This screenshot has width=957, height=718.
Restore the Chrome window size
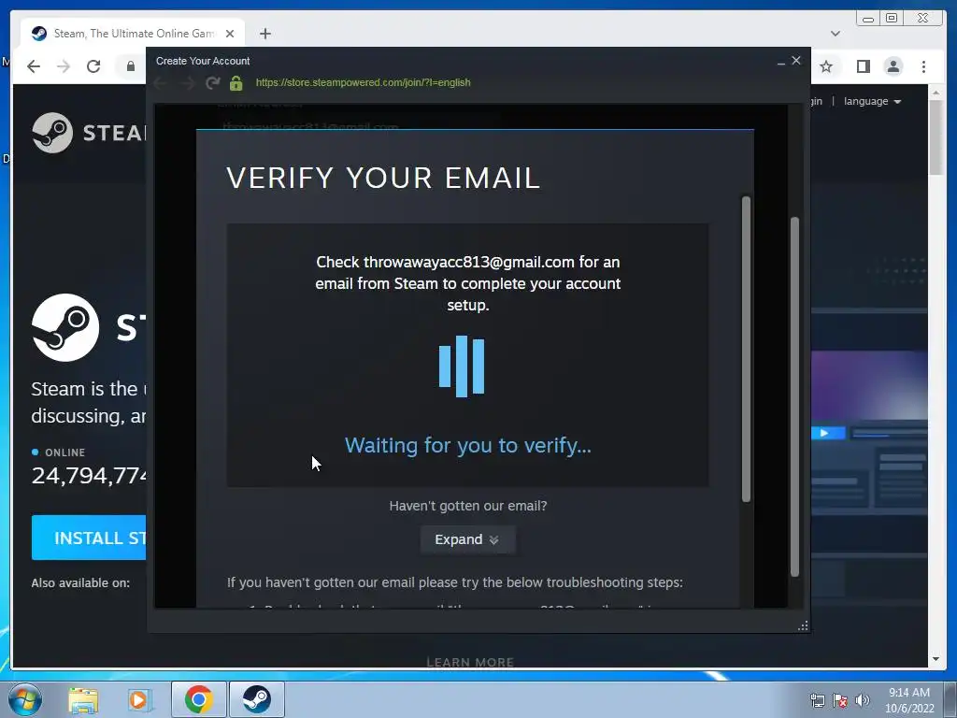click(x=892, y=19)
